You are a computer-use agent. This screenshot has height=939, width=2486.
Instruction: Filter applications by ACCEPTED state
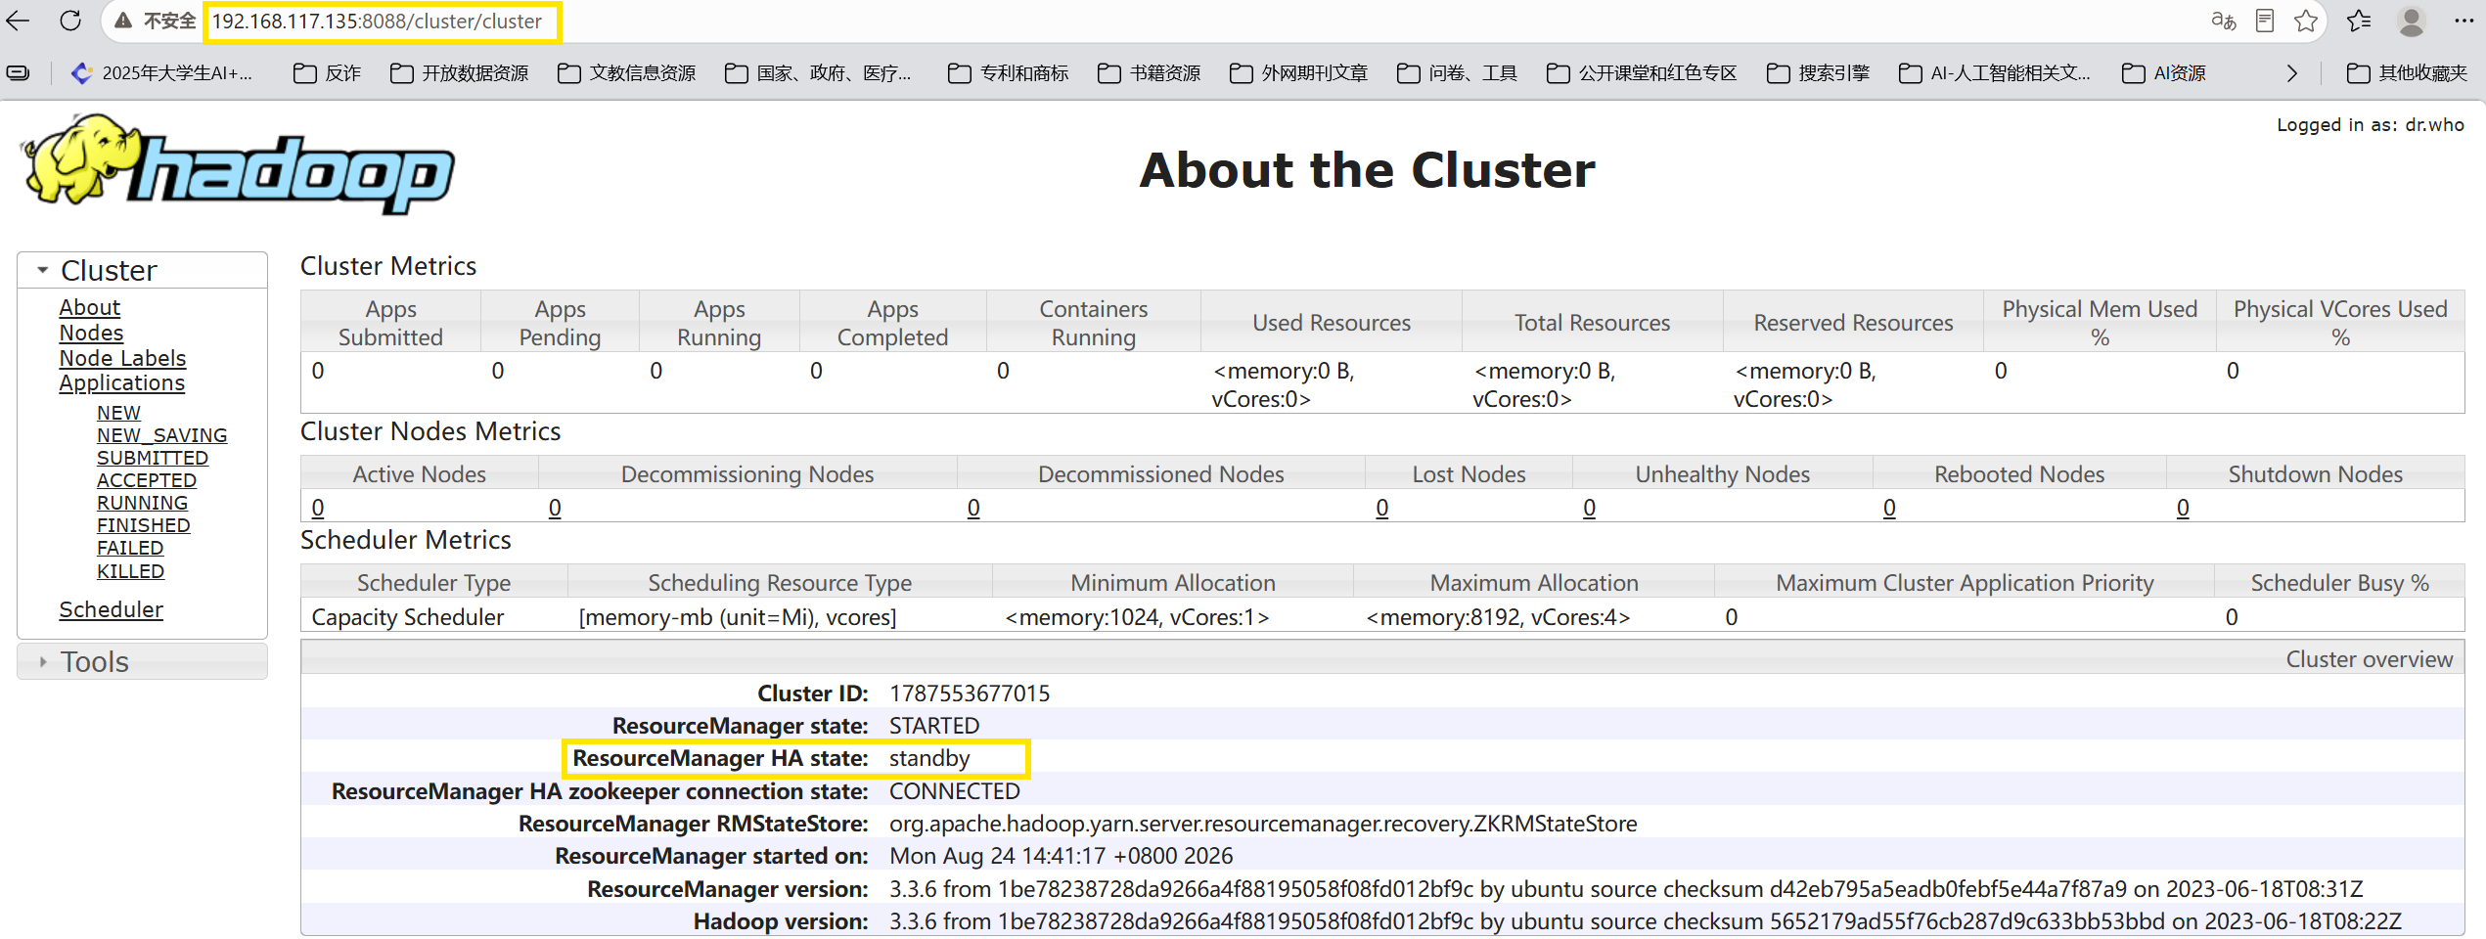[147, 480]
